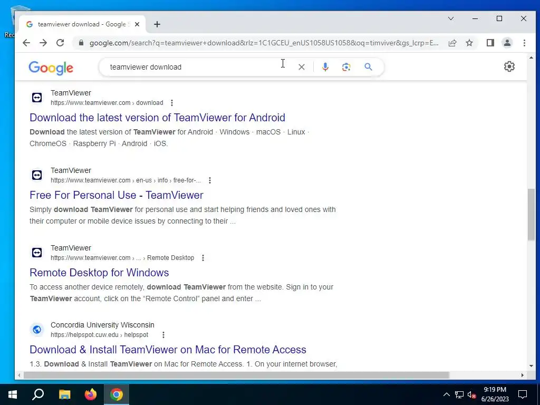Submit search with the magnifier icon
This screenshot has height=405, width=540.
tap(368, 67)
